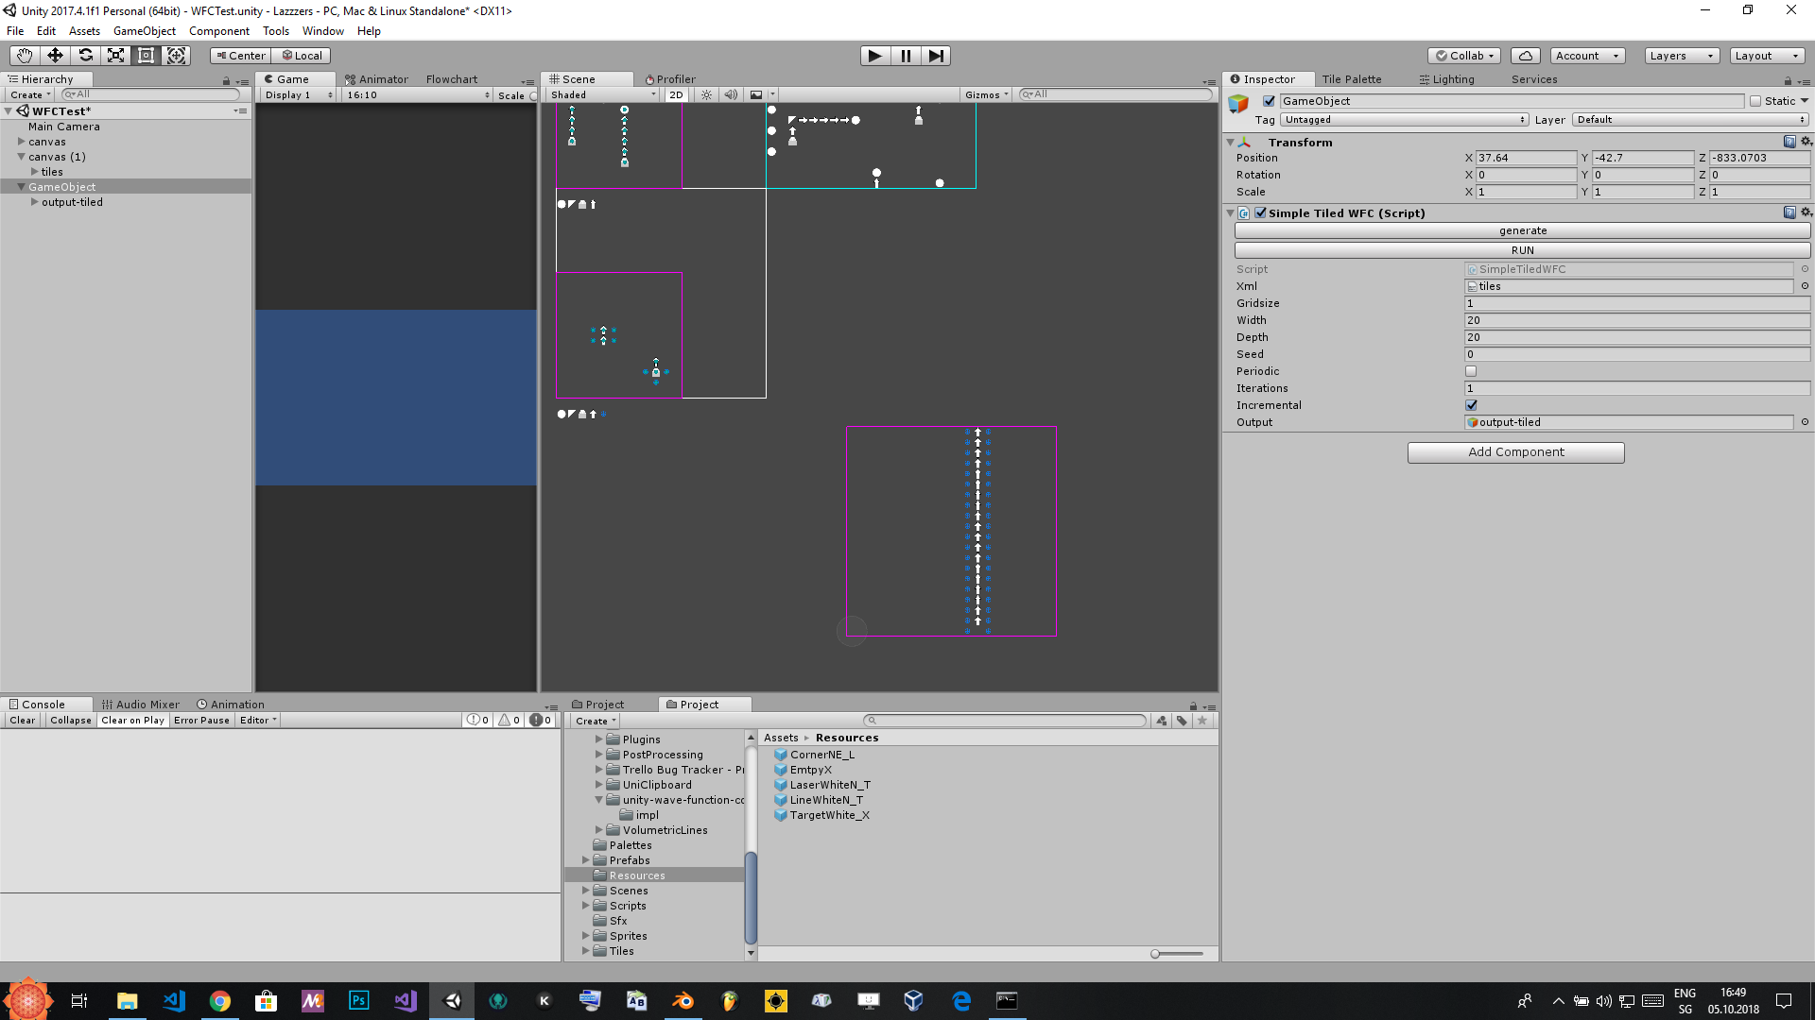
Task: Select the Hand tool in toolbar
Action: pyautogui.click(x=25, y=56)
